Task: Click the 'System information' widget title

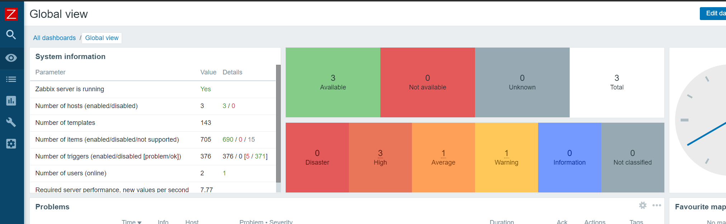Action: pos(70,57)
